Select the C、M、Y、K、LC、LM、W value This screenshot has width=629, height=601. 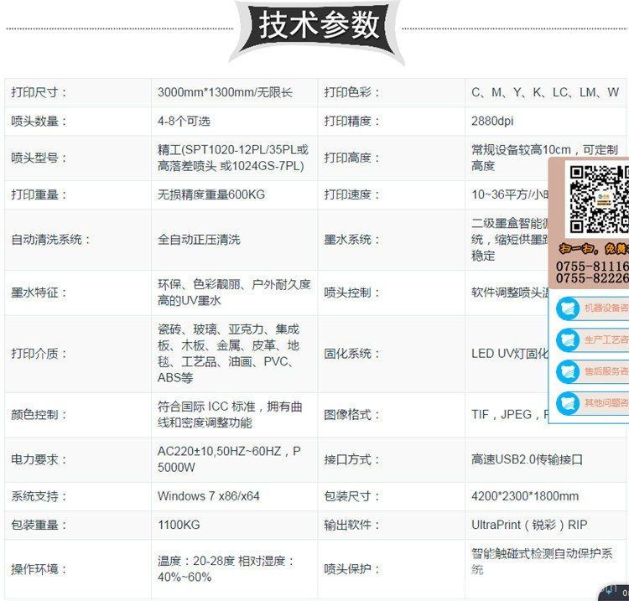[x=545, y=92]
